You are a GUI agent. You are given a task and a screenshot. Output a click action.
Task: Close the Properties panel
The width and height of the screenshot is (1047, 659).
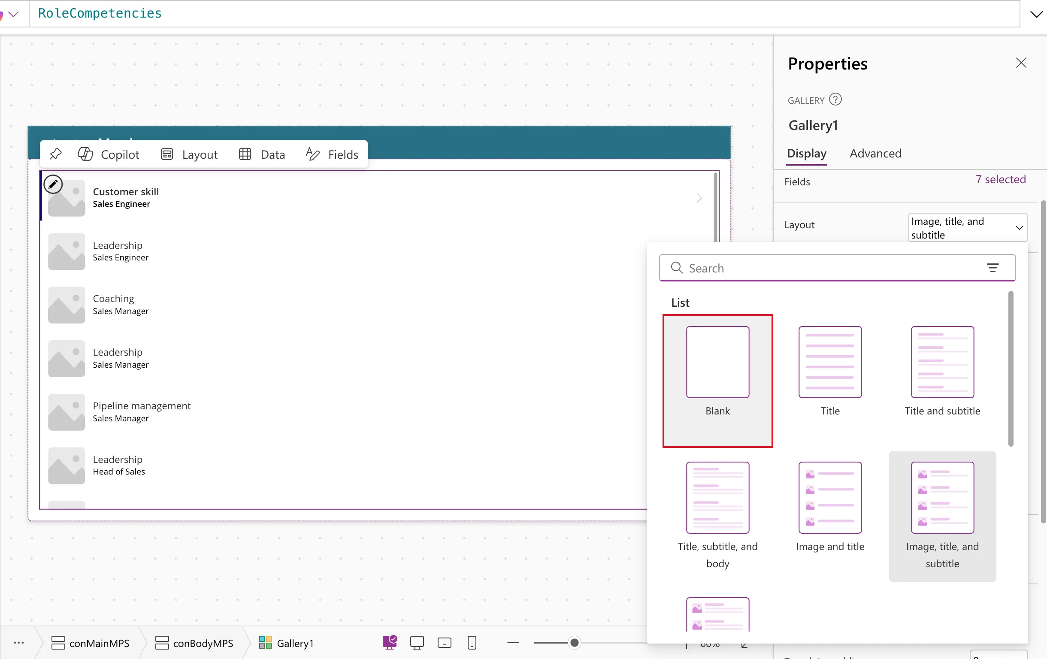coord(1021,63)
